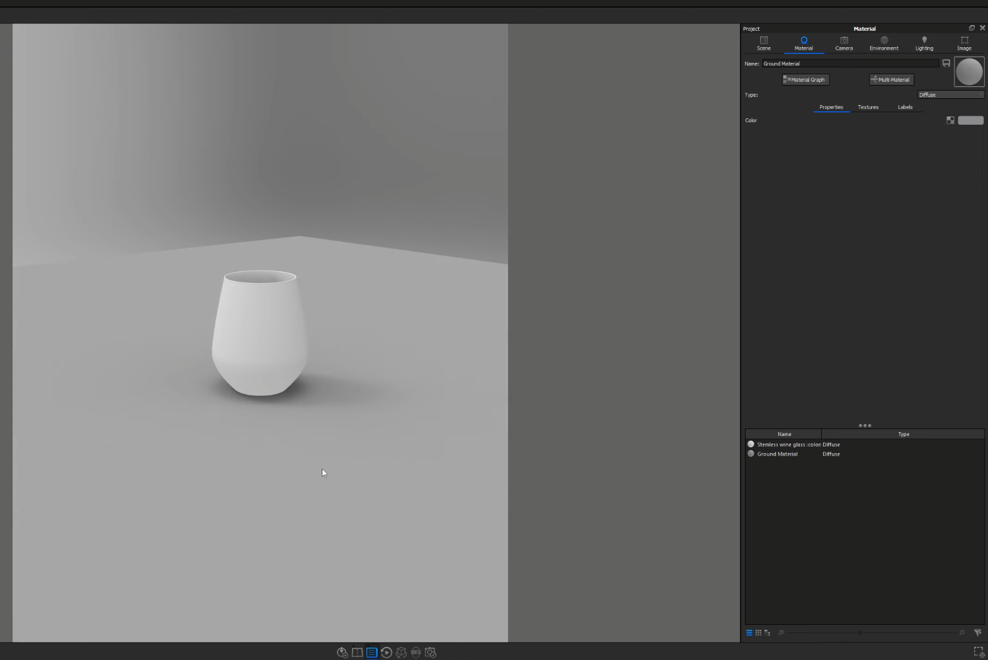Go to the Environment tab

[x=884, y=43]
